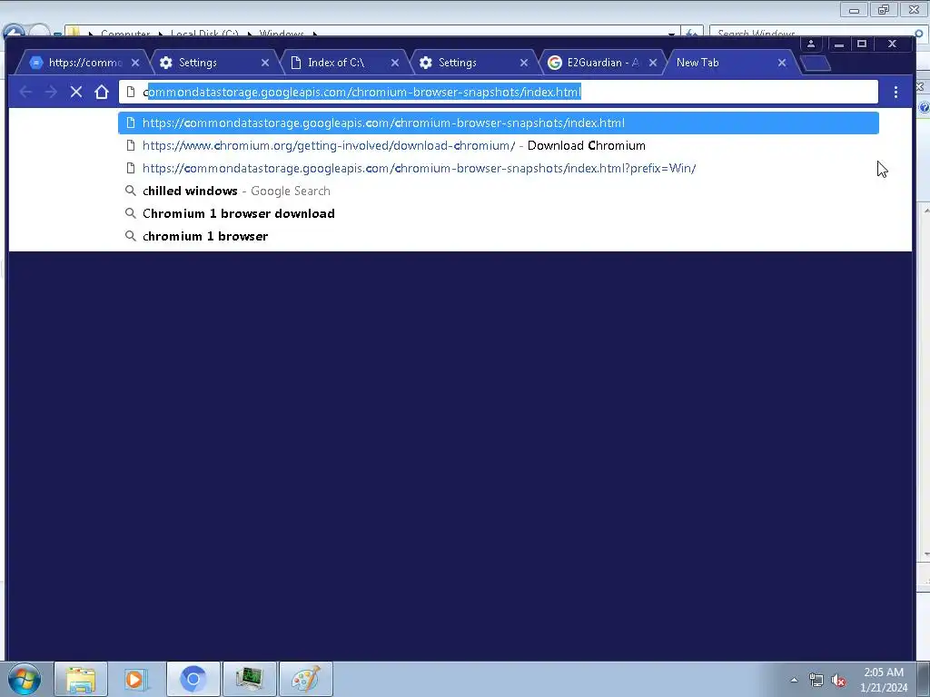Screen dimensions: 930x697
Task: Open the network tray icon
Action: point(816,680)
